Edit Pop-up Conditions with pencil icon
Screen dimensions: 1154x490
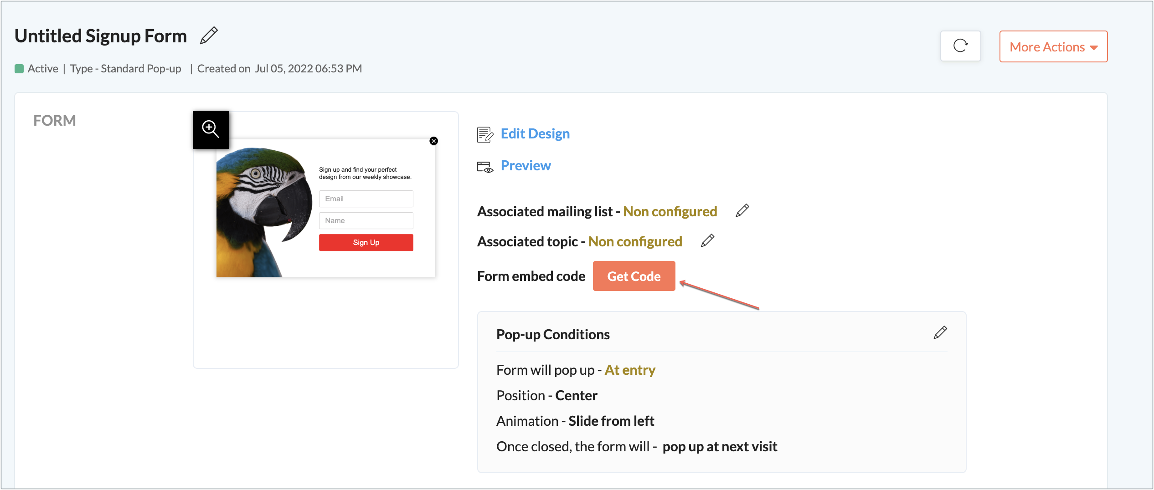coord(940,333)
